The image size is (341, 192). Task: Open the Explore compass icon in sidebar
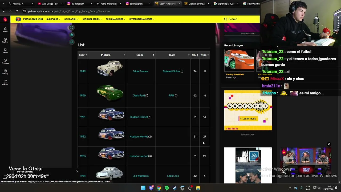(5, 40)
